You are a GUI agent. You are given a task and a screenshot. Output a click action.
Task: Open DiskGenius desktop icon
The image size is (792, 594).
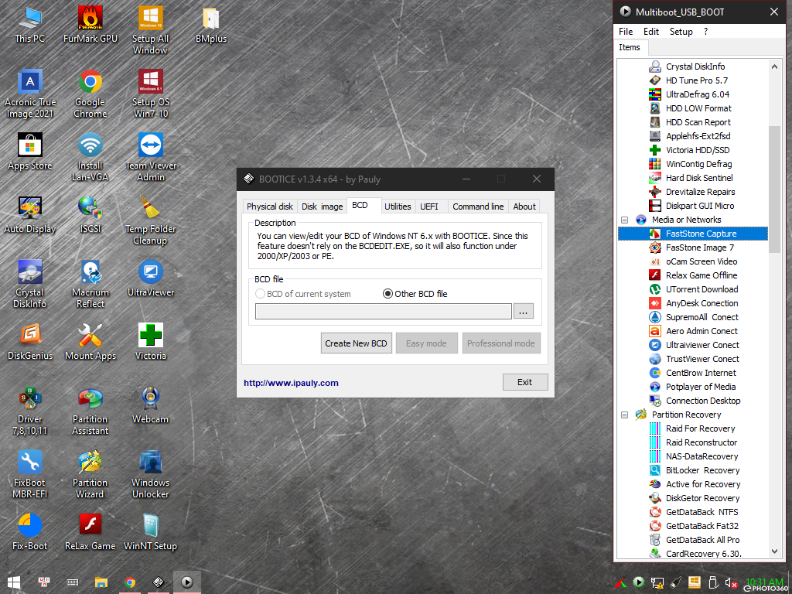[30, 342]
